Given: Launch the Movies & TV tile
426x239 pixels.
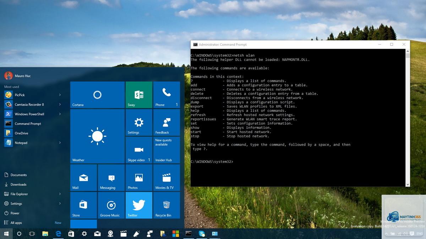Looking at the screenshot, I should 166,178.
